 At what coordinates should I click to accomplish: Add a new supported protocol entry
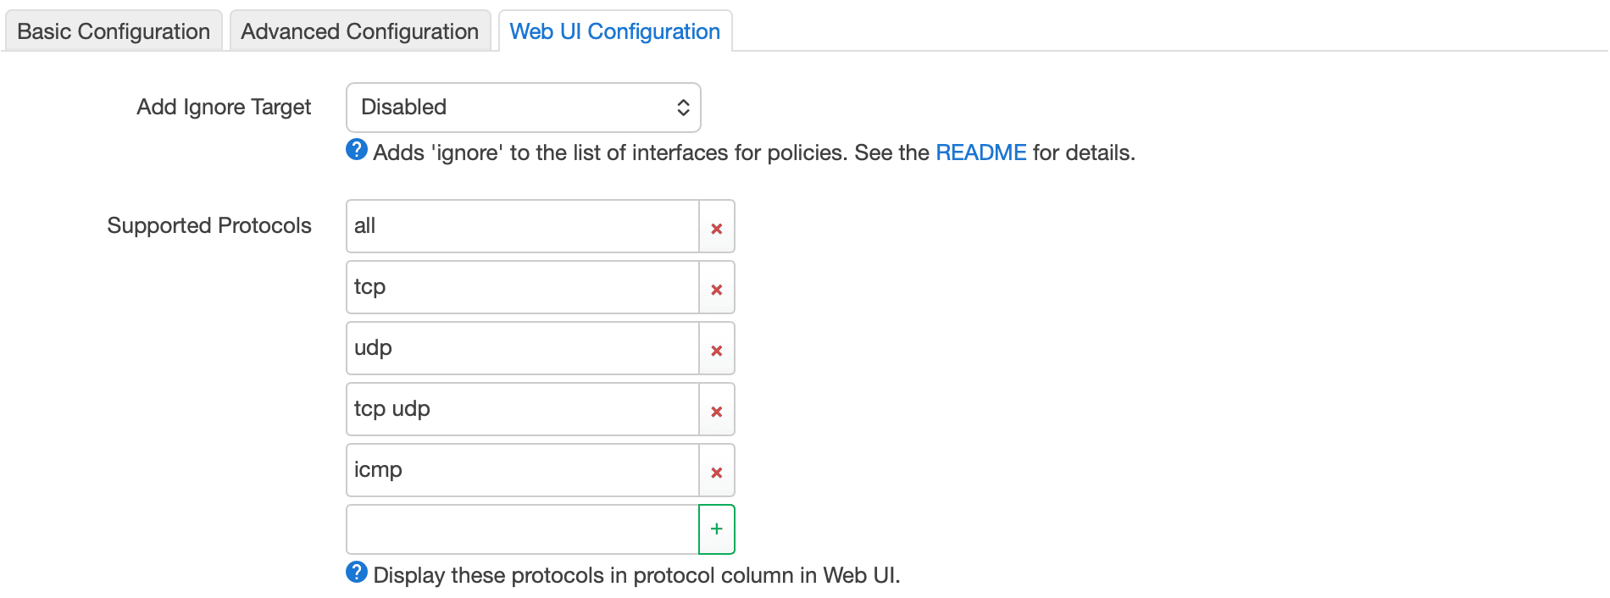click(x=716, y=529)
